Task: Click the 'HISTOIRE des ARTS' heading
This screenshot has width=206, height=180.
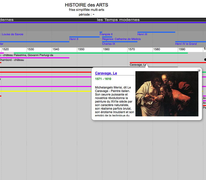Action: click(86, 5)
